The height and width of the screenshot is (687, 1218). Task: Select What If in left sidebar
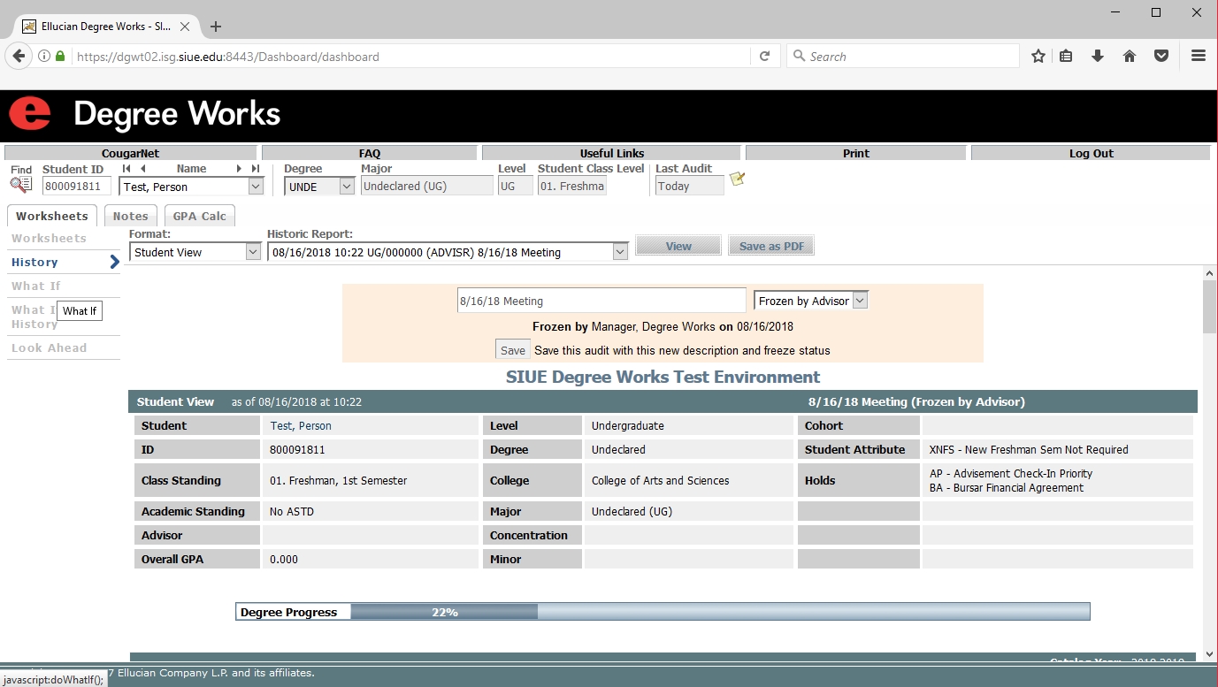(x=36, y=286)
